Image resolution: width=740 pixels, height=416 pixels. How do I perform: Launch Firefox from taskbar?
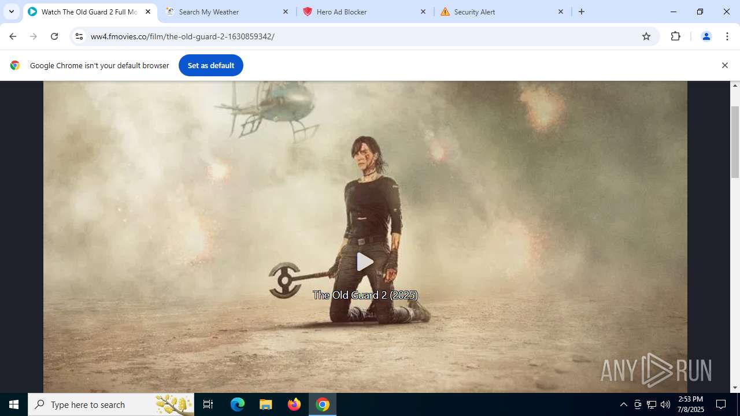(x=294, y=404)
